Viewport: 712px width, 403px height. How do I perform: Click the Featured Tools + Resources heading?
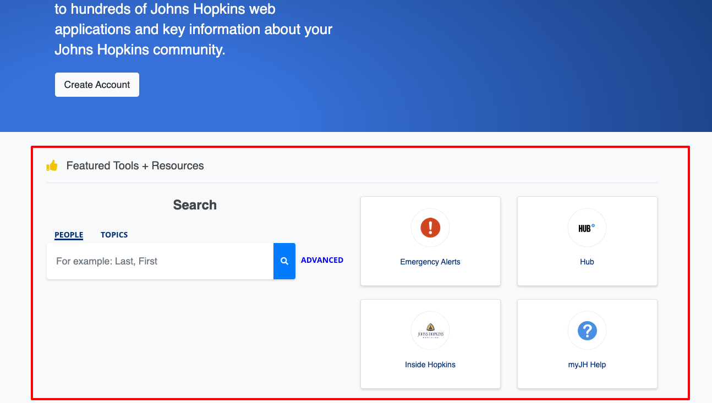135,165
